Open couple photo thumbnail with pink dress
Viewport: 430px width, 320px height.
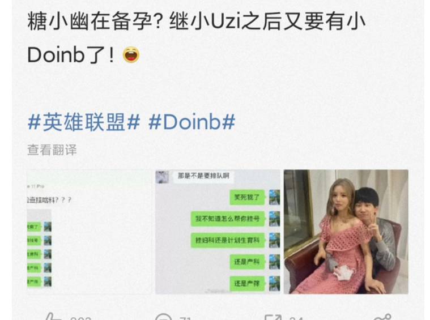tap(346, 232)
